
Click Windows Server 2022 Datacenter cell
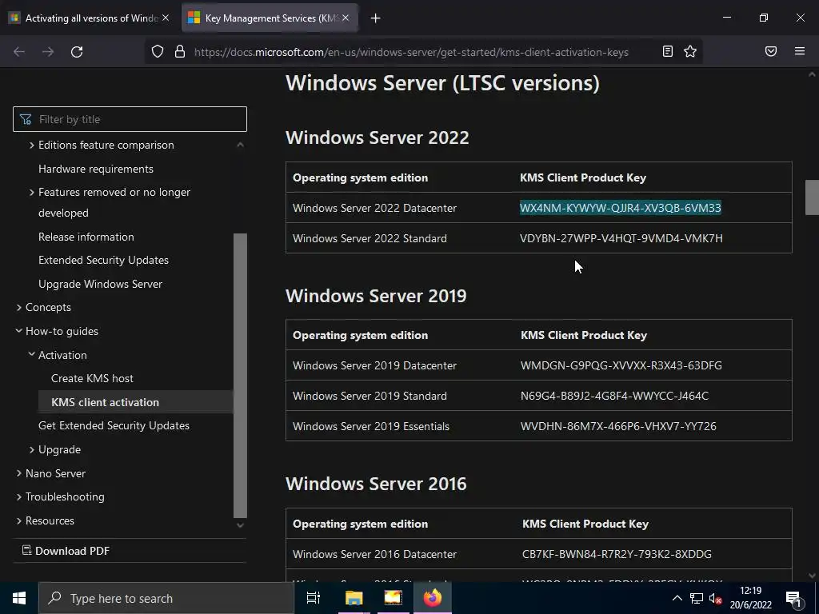(x=374, y=208)
